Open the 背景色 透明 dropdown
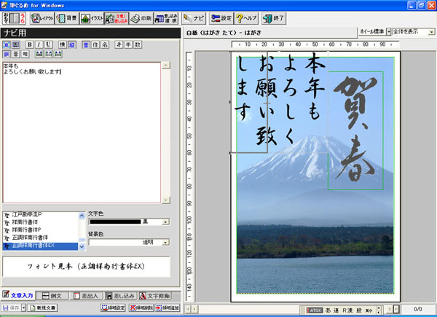437x317 pixels. [166, 243]
